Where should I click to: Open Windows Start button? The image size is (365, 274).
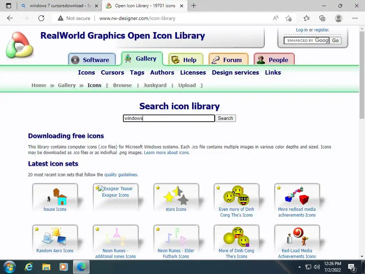click(9, 267)
